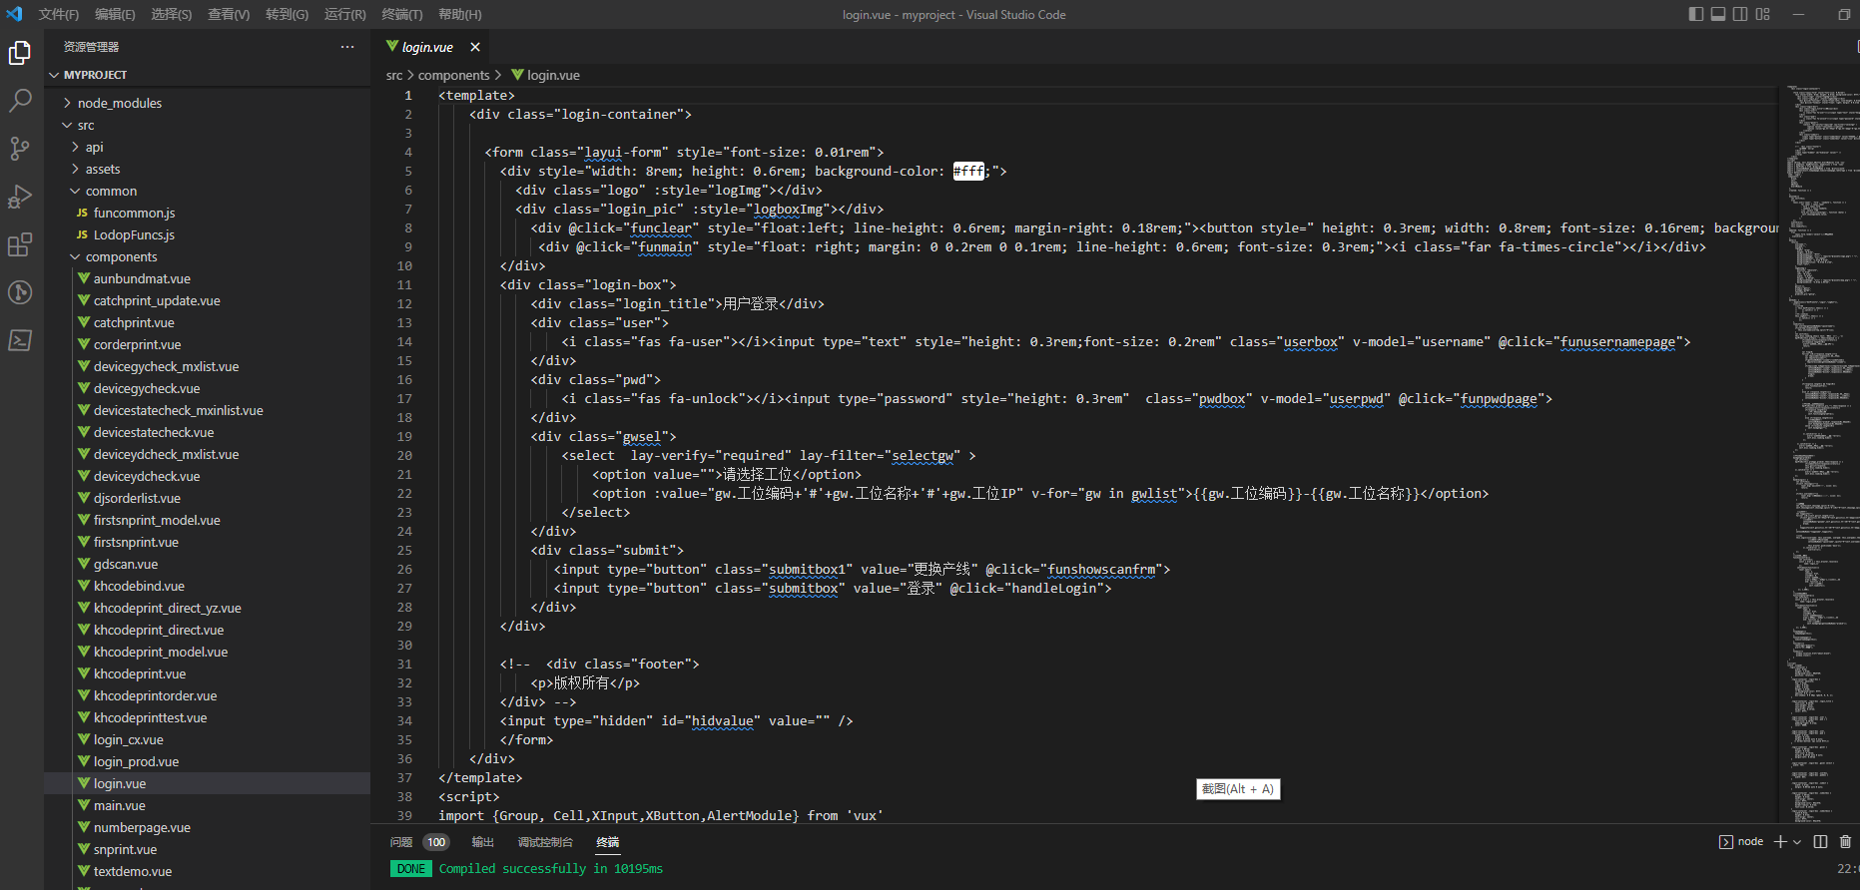Screen dimensions: 1860x890
Task: Open the 文件(F) menu
Action: (x=59, y=14)
